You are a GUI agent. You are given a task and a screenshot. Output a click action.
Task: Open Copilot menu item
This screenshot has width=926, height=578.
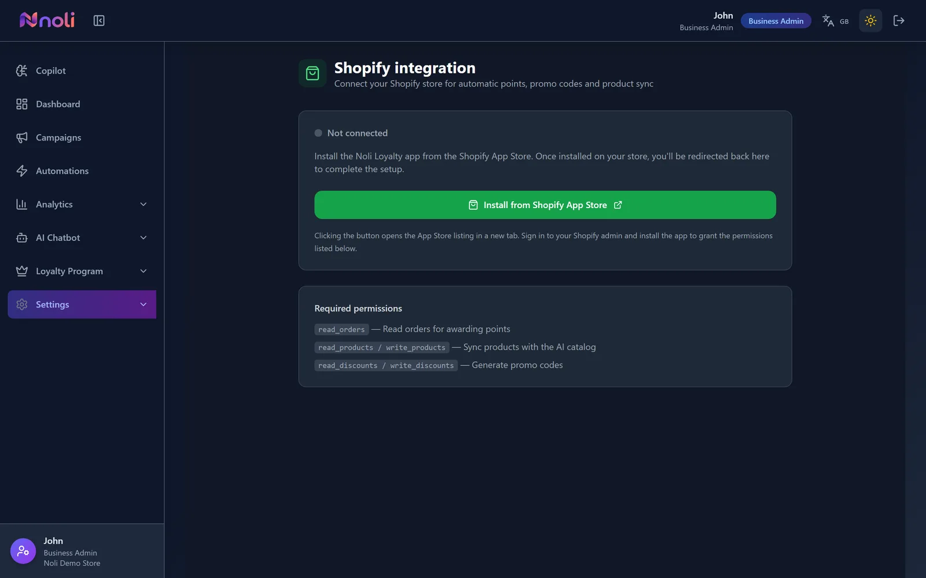[82, 71]
